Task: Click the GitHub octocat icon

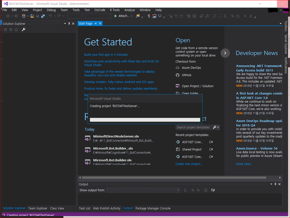Action: 178,75
